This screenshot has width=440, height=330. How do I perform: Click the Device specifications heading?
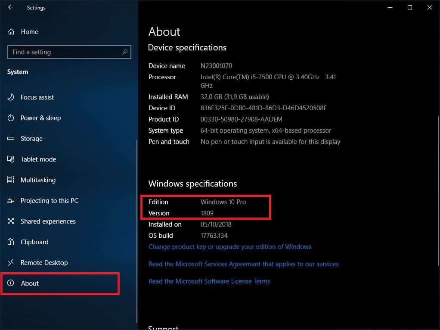tap(187, 48)
